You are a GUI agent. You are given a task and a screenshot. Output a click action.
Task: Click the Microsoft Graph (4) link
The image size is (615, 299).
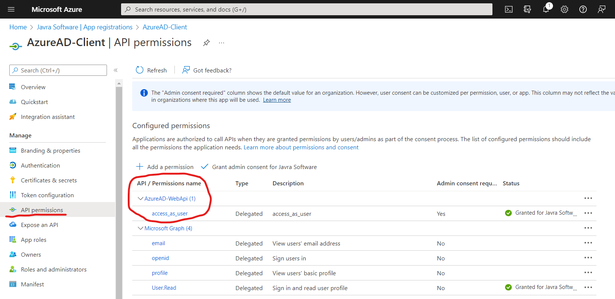pyautogui.click(x=168, y=228)
